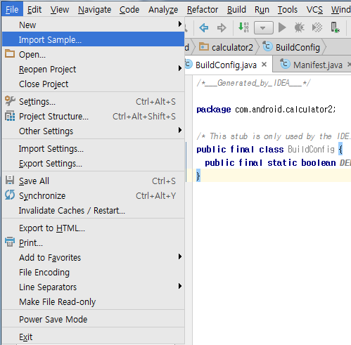Click the package com.android.calculator2 line

(x=266, y=110)
